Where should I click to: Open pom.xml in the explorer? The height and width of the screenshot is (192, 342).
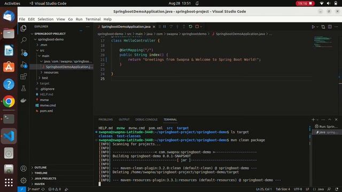[46, 111]
